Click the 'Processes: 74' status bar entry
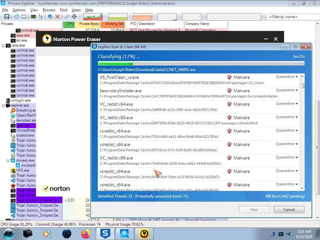Screen dimensions: 320x240 (x=90, y=224)
